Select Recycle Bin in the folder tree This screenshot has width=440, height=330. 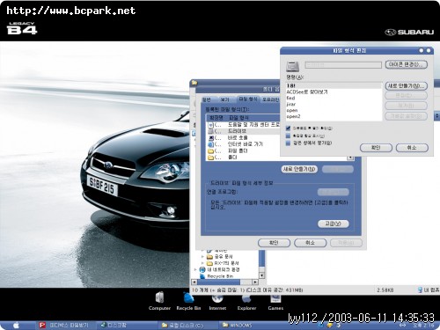(216, 276)
